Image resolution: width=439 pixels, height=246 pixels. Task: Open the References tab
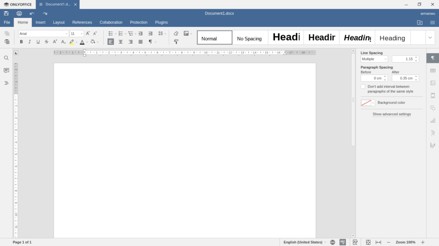82,22
